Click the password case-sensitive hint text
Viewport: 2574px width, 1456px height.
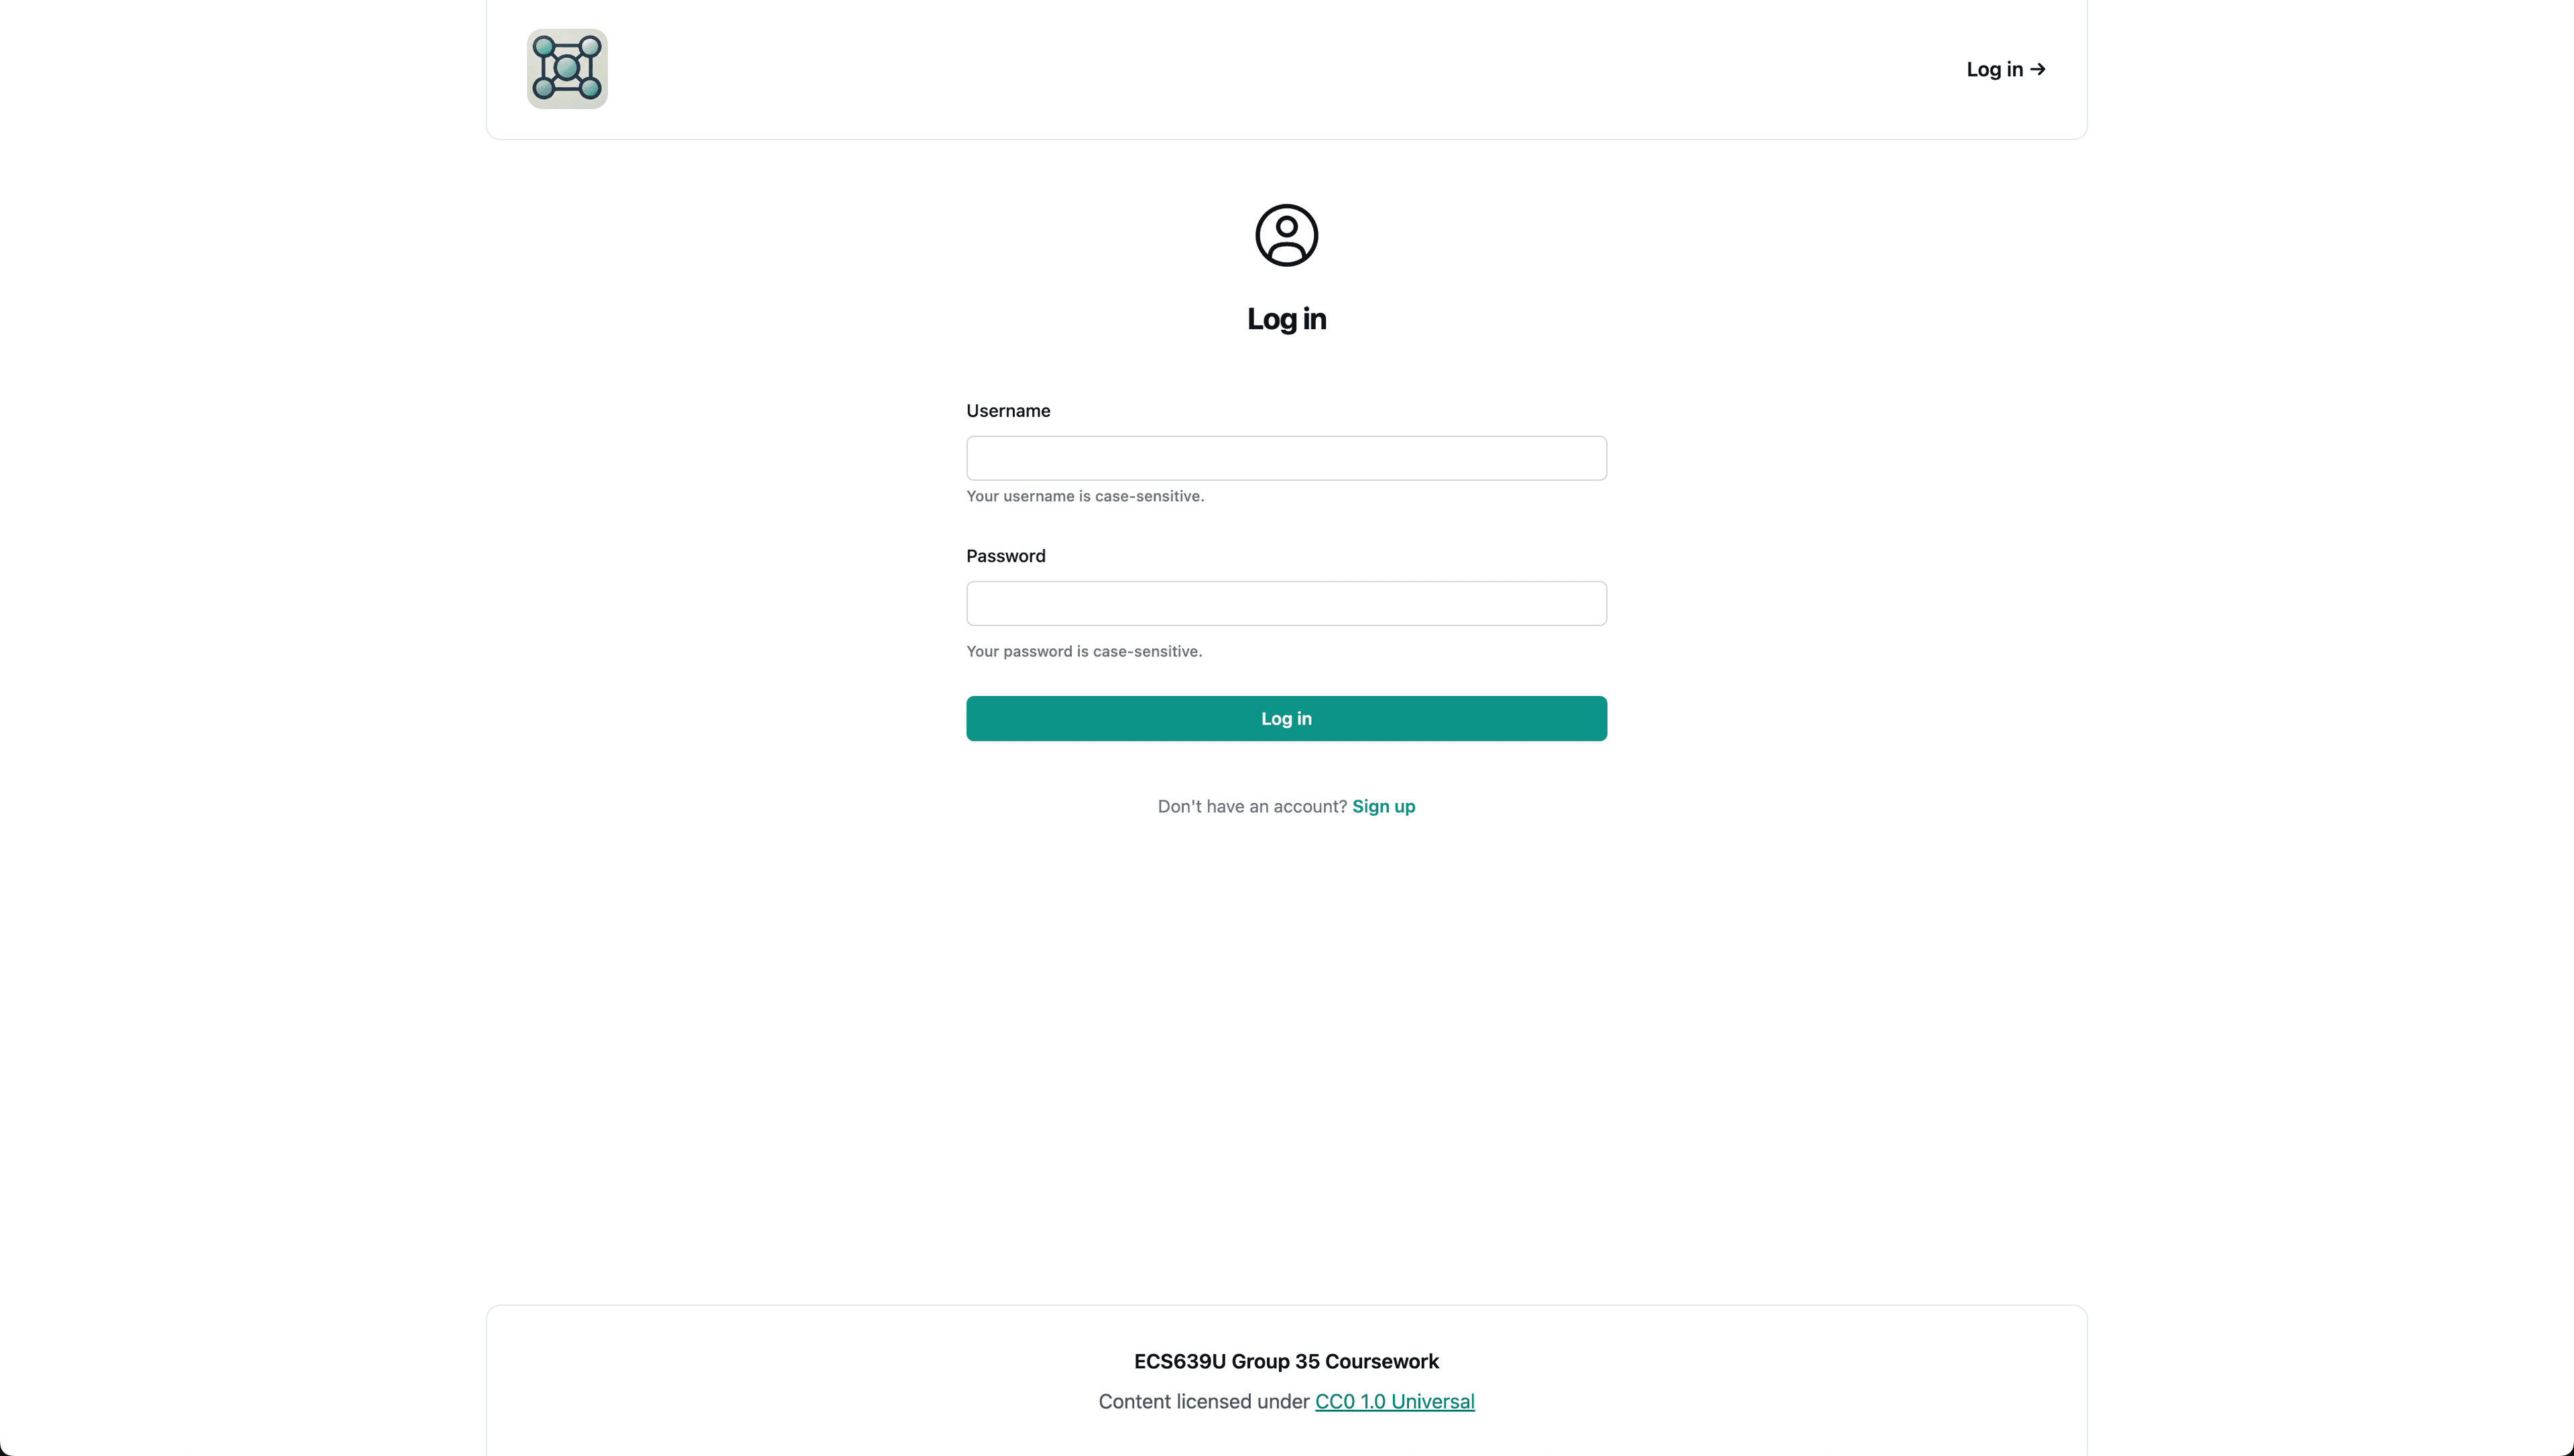(x=1084, y=651)
